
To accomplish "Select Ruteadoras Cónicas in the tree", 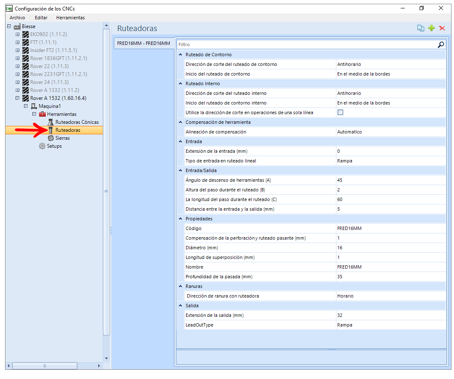I will click(77, 122).
